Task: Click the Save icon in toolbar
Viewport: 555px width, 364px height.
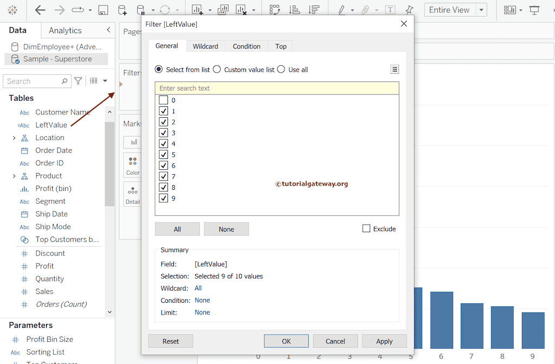Action: [x=103, y=10]
